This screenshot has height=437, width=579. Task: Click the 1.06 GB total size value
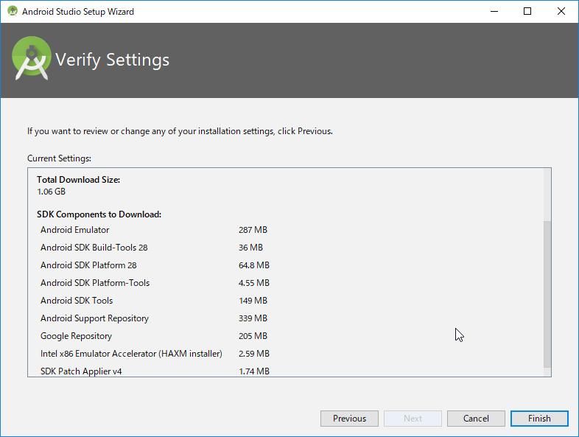(52, 192)
